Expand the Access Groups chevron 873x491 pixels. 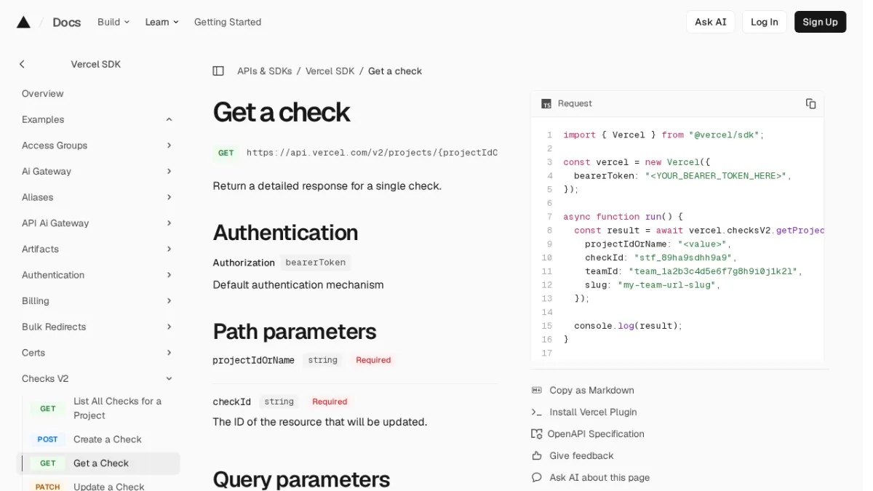point(169,145)
